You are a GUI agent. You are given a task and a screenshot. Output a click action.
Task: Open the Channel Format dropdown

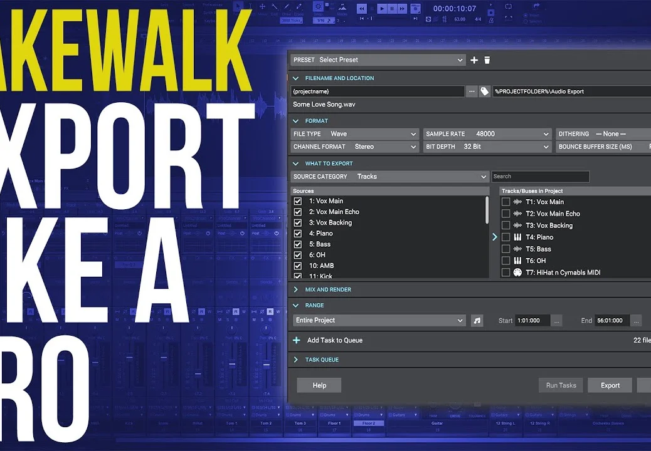(354, 147)
